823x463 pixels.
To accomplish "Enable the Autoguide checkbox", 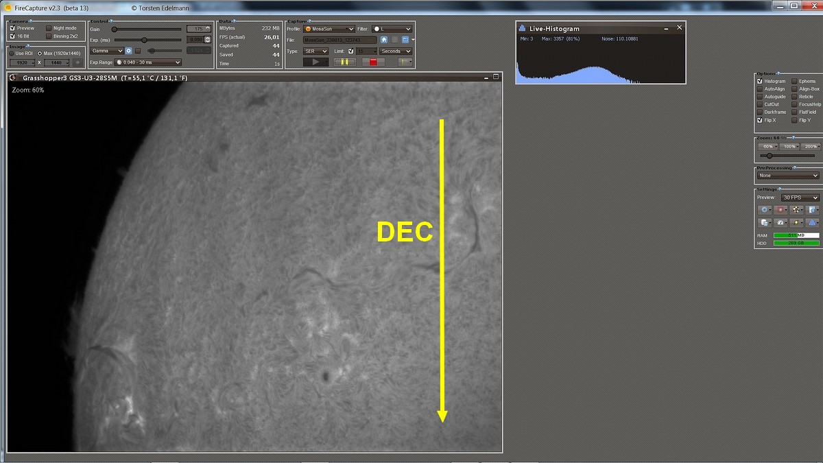I will pyautogui.click(x=759, y=97).
